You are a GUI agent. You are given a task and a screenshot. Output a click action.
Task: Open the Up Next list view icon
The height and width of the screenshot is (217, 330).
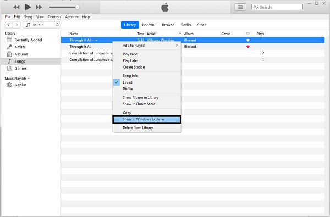coord(240,7)
